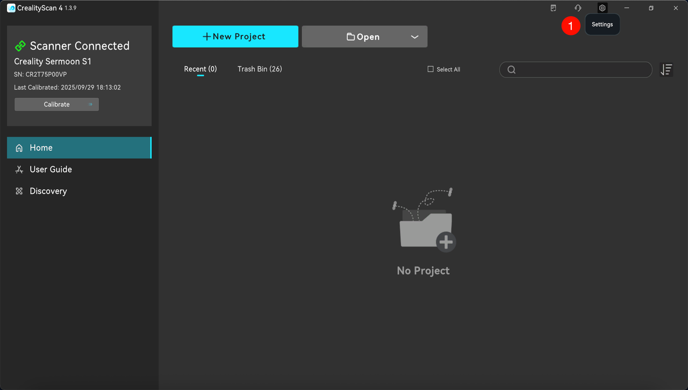688x390 pixels.
Task: Select the Home sidebar icon
Action: coord(19,147)
